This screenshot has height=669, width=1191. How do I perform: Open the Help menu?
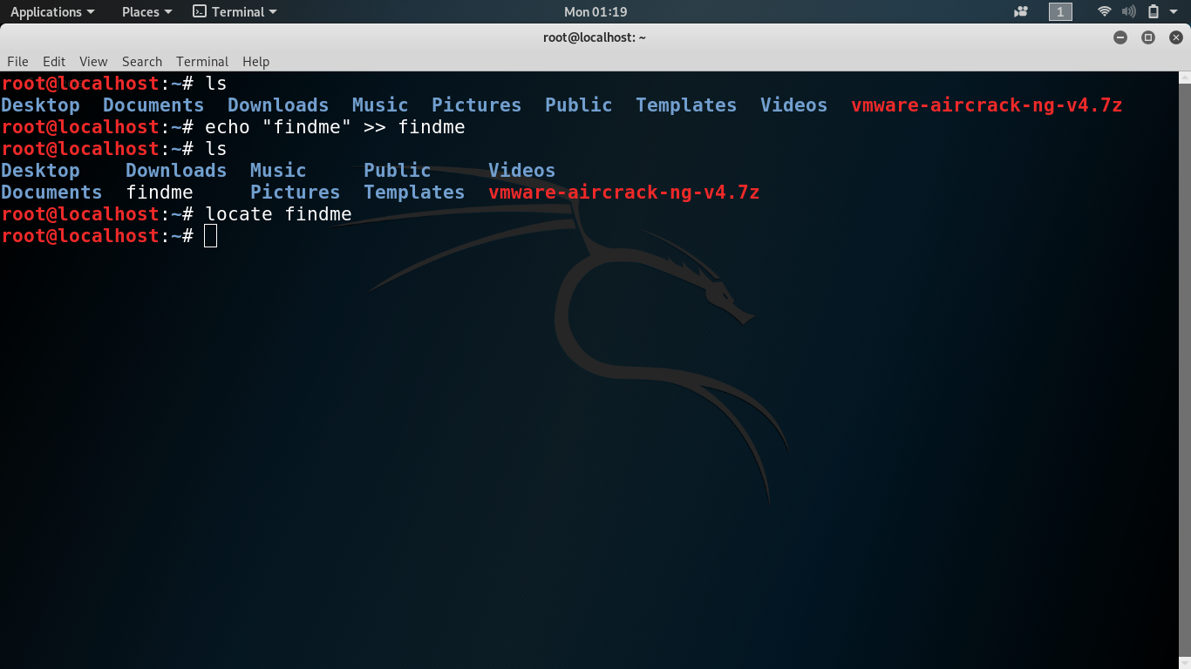pyautogui.click(x=255, y=61)
